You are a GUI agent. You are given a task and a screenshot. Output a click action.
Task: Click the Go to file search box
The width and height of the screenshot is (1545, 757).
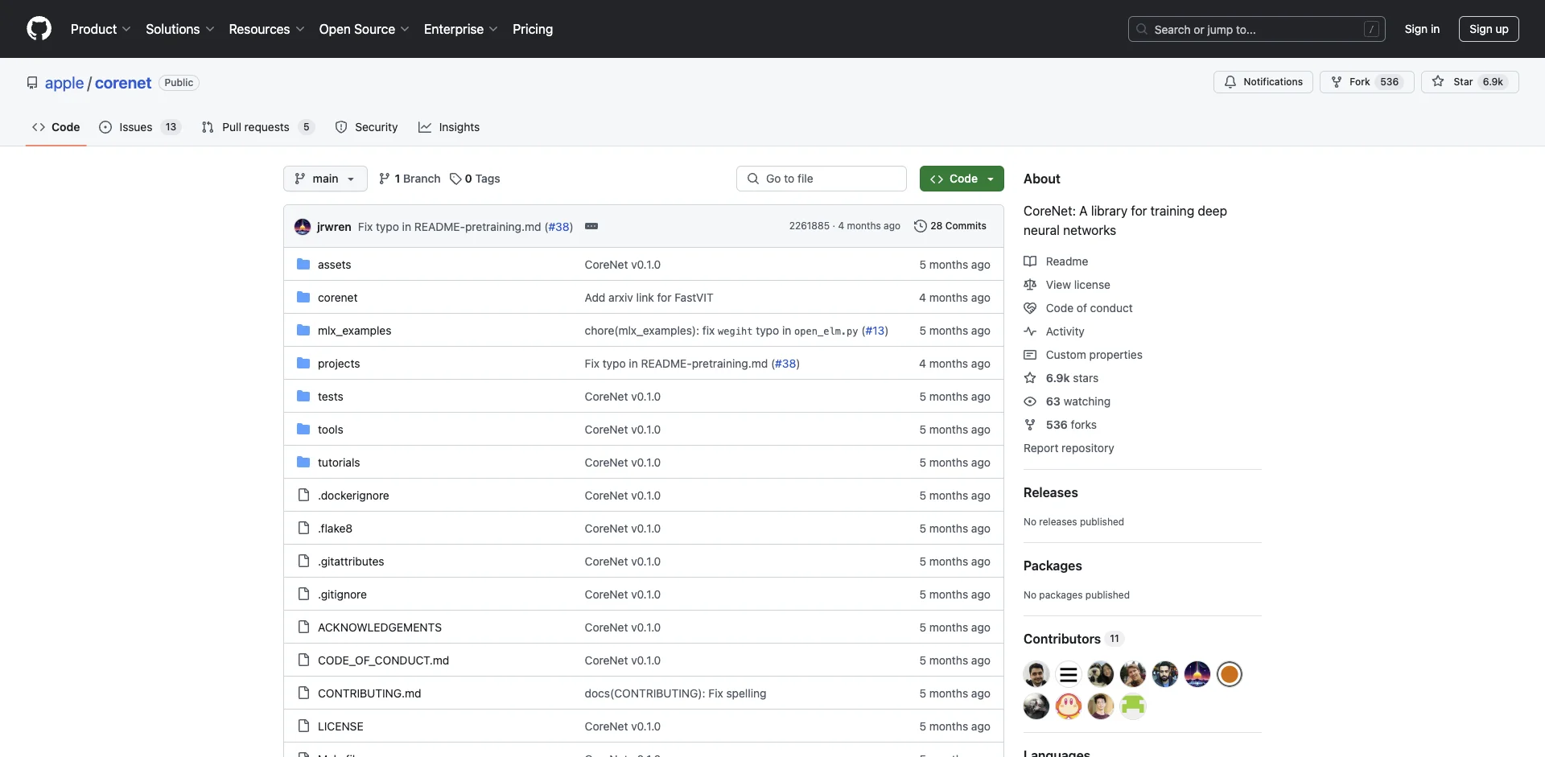click(822, 179)
